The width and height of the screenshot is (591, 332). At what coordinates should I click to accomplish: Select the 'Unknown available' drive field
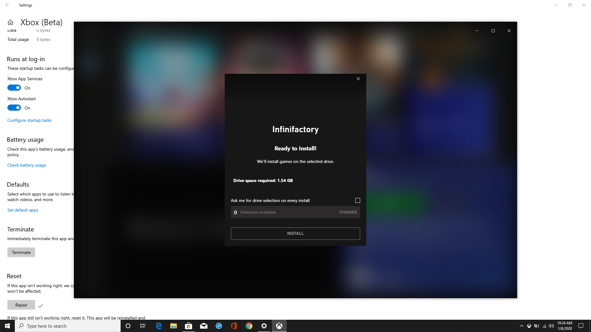[295, 212]
